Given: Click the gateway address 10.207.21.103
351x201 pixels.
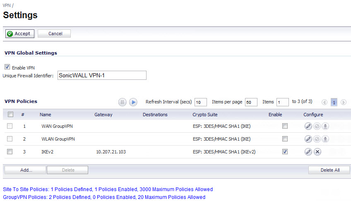Looking at the screenshot, I should (111, 152).
